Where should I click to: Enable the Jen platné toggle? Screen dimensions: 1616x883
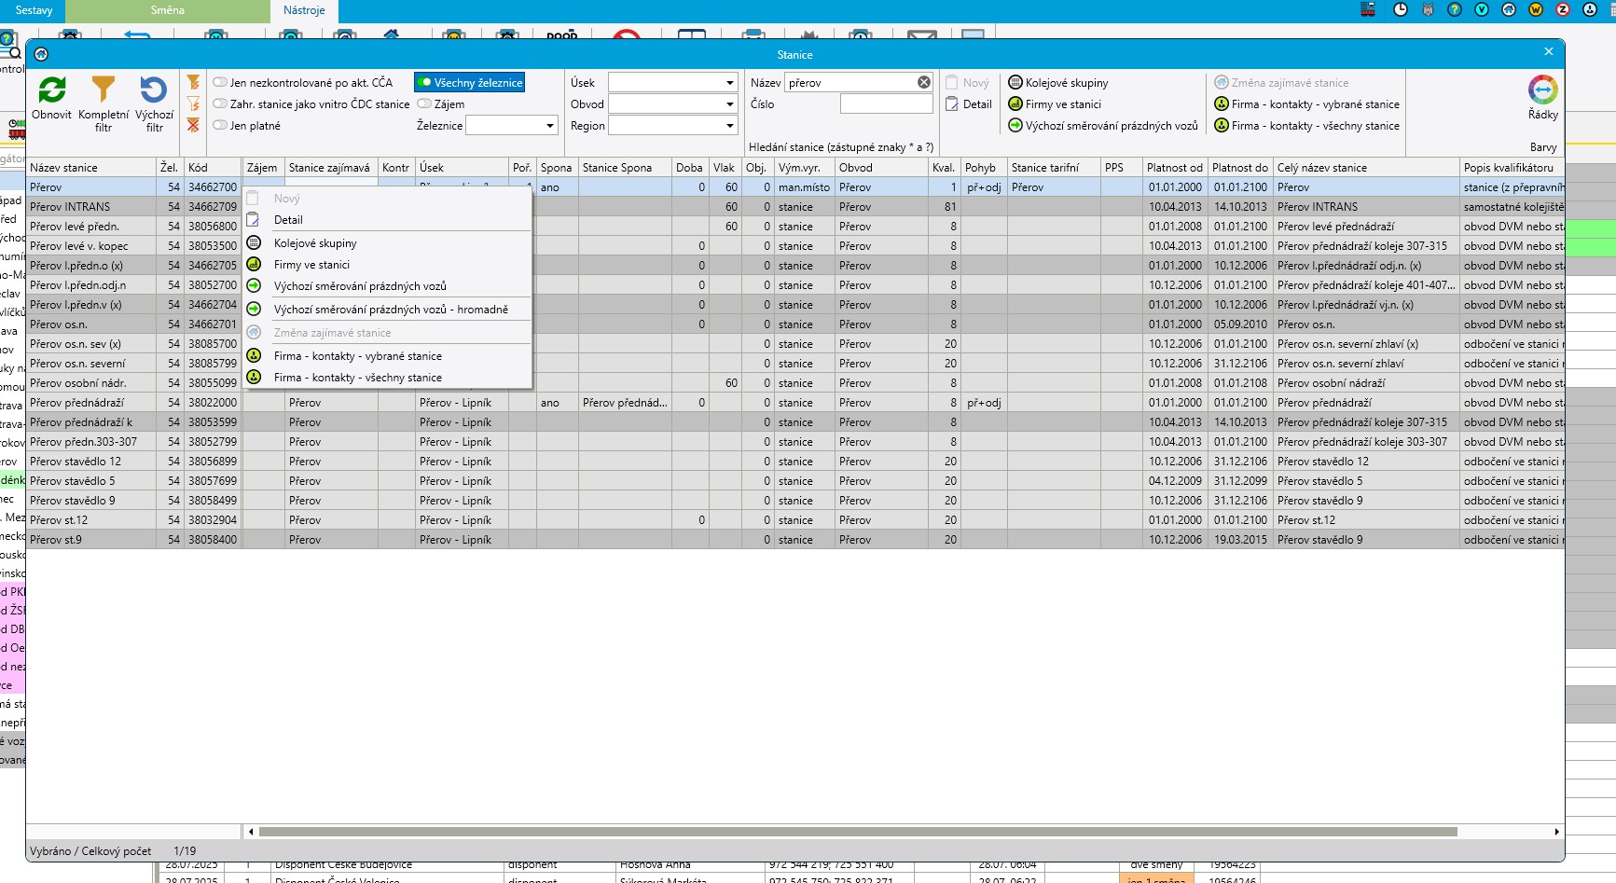click(221, 126)
